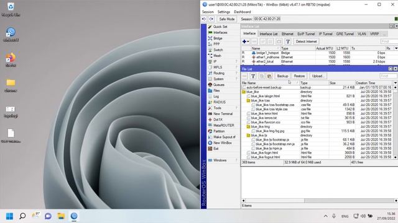This screenshot has height=223, width=398.
Task: Switch to the GRE Tunnel tab
Action: 345,34
